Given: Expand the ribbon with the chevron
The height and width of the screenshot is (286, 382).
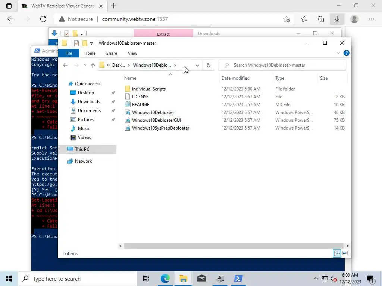Looking at the screenshot, I should coord(338,53).
